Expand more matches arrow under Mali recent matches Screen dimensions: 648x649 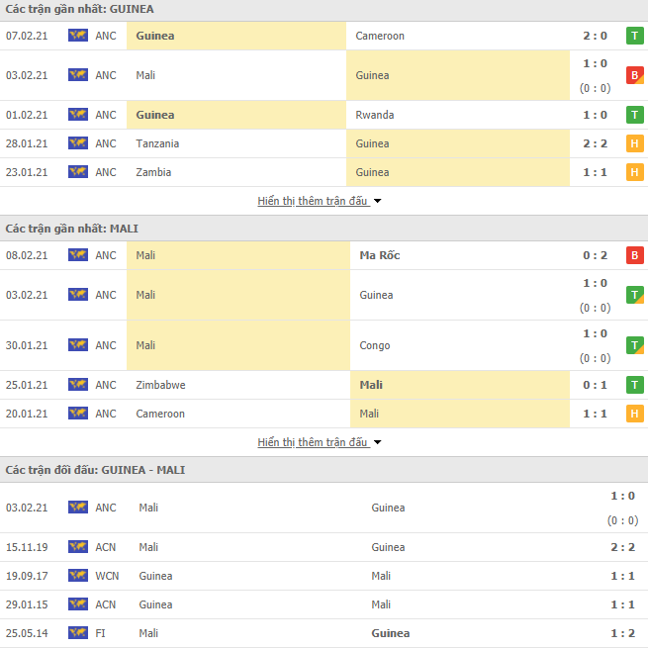click(x=378, y=442)
